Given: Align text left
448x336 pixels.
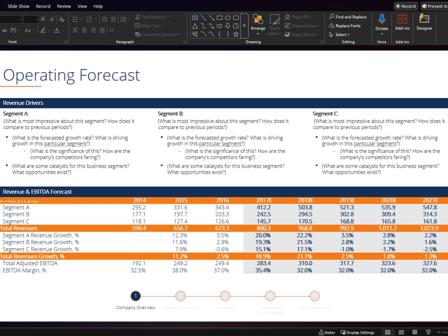Looking at the screenshot, I should (75, 30).
